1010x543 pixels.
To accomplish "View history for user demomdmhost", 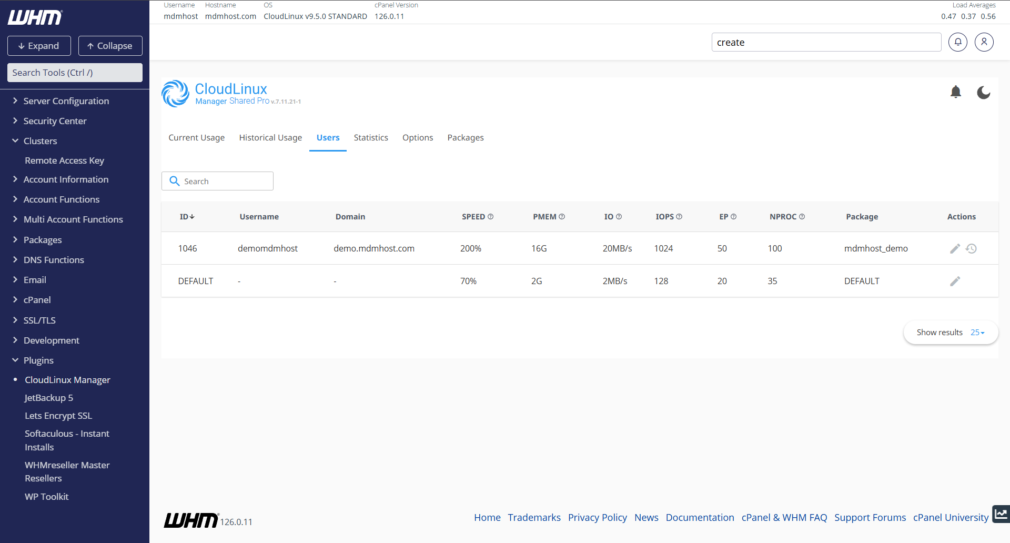I will pos(972,248).
